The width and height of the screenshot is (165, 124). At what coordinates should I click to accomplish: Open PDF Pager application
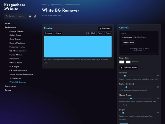[14, 67]
